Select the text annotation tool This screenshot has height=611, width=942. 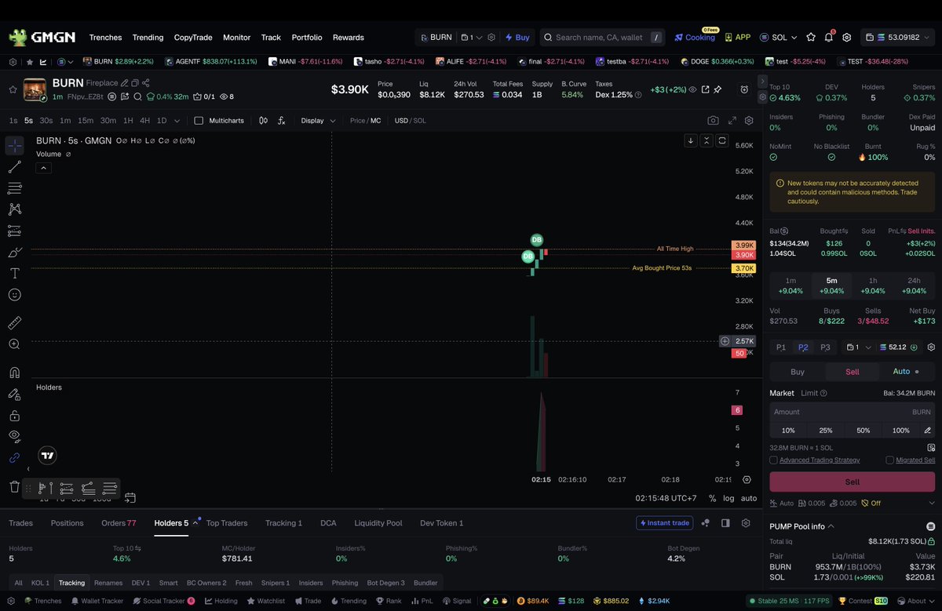tap(14, 273)
